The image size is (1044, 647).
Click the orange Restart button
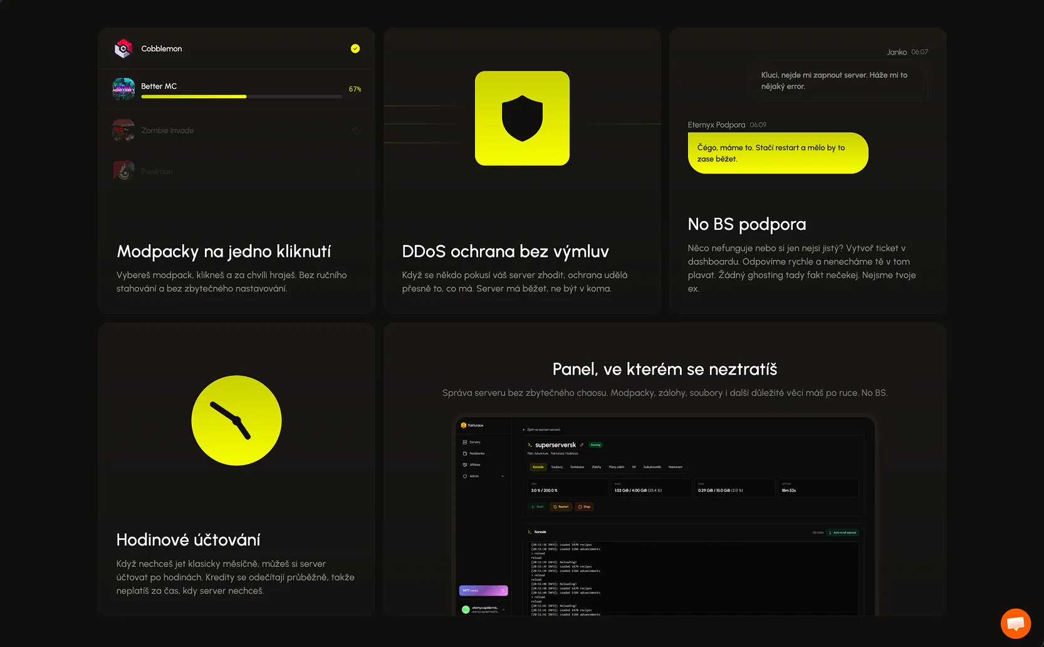point(561,507)
